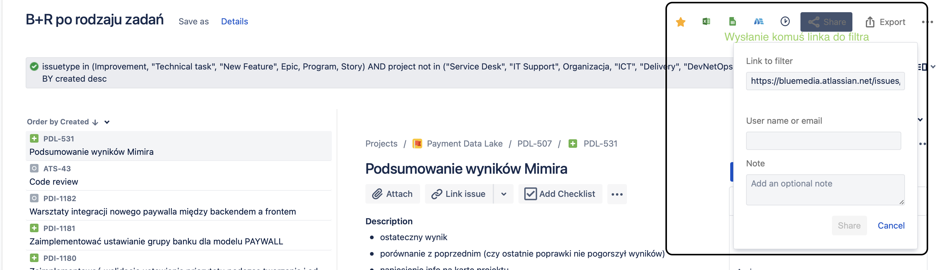Open the Payment Data Lake breadcrumb link

(464, 144)
